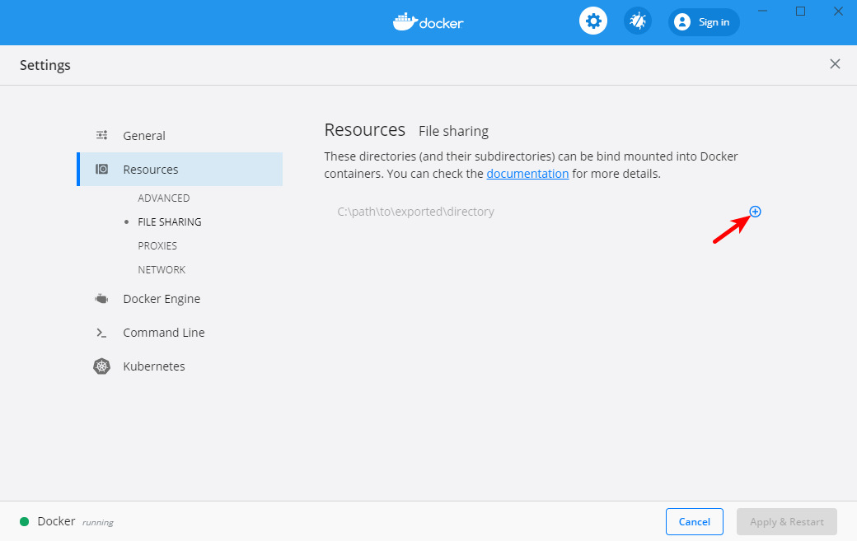
Task: Click the Cancel button
Action: (694, 521)
